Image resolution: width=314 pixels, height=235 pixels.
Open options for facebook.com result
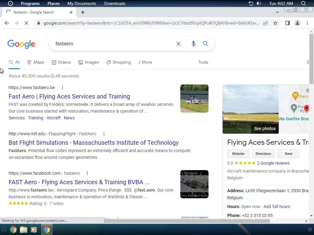(87, 173)
